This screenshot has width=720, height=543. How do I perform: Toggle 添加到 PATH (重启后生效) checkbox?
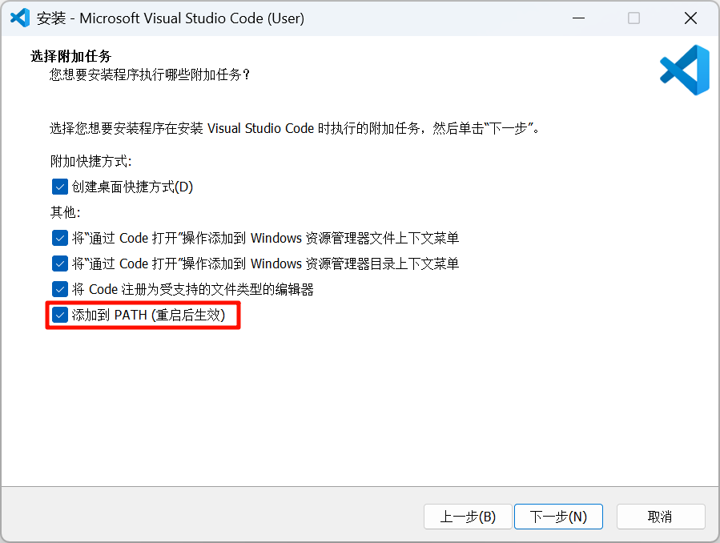tap(60, 316)
